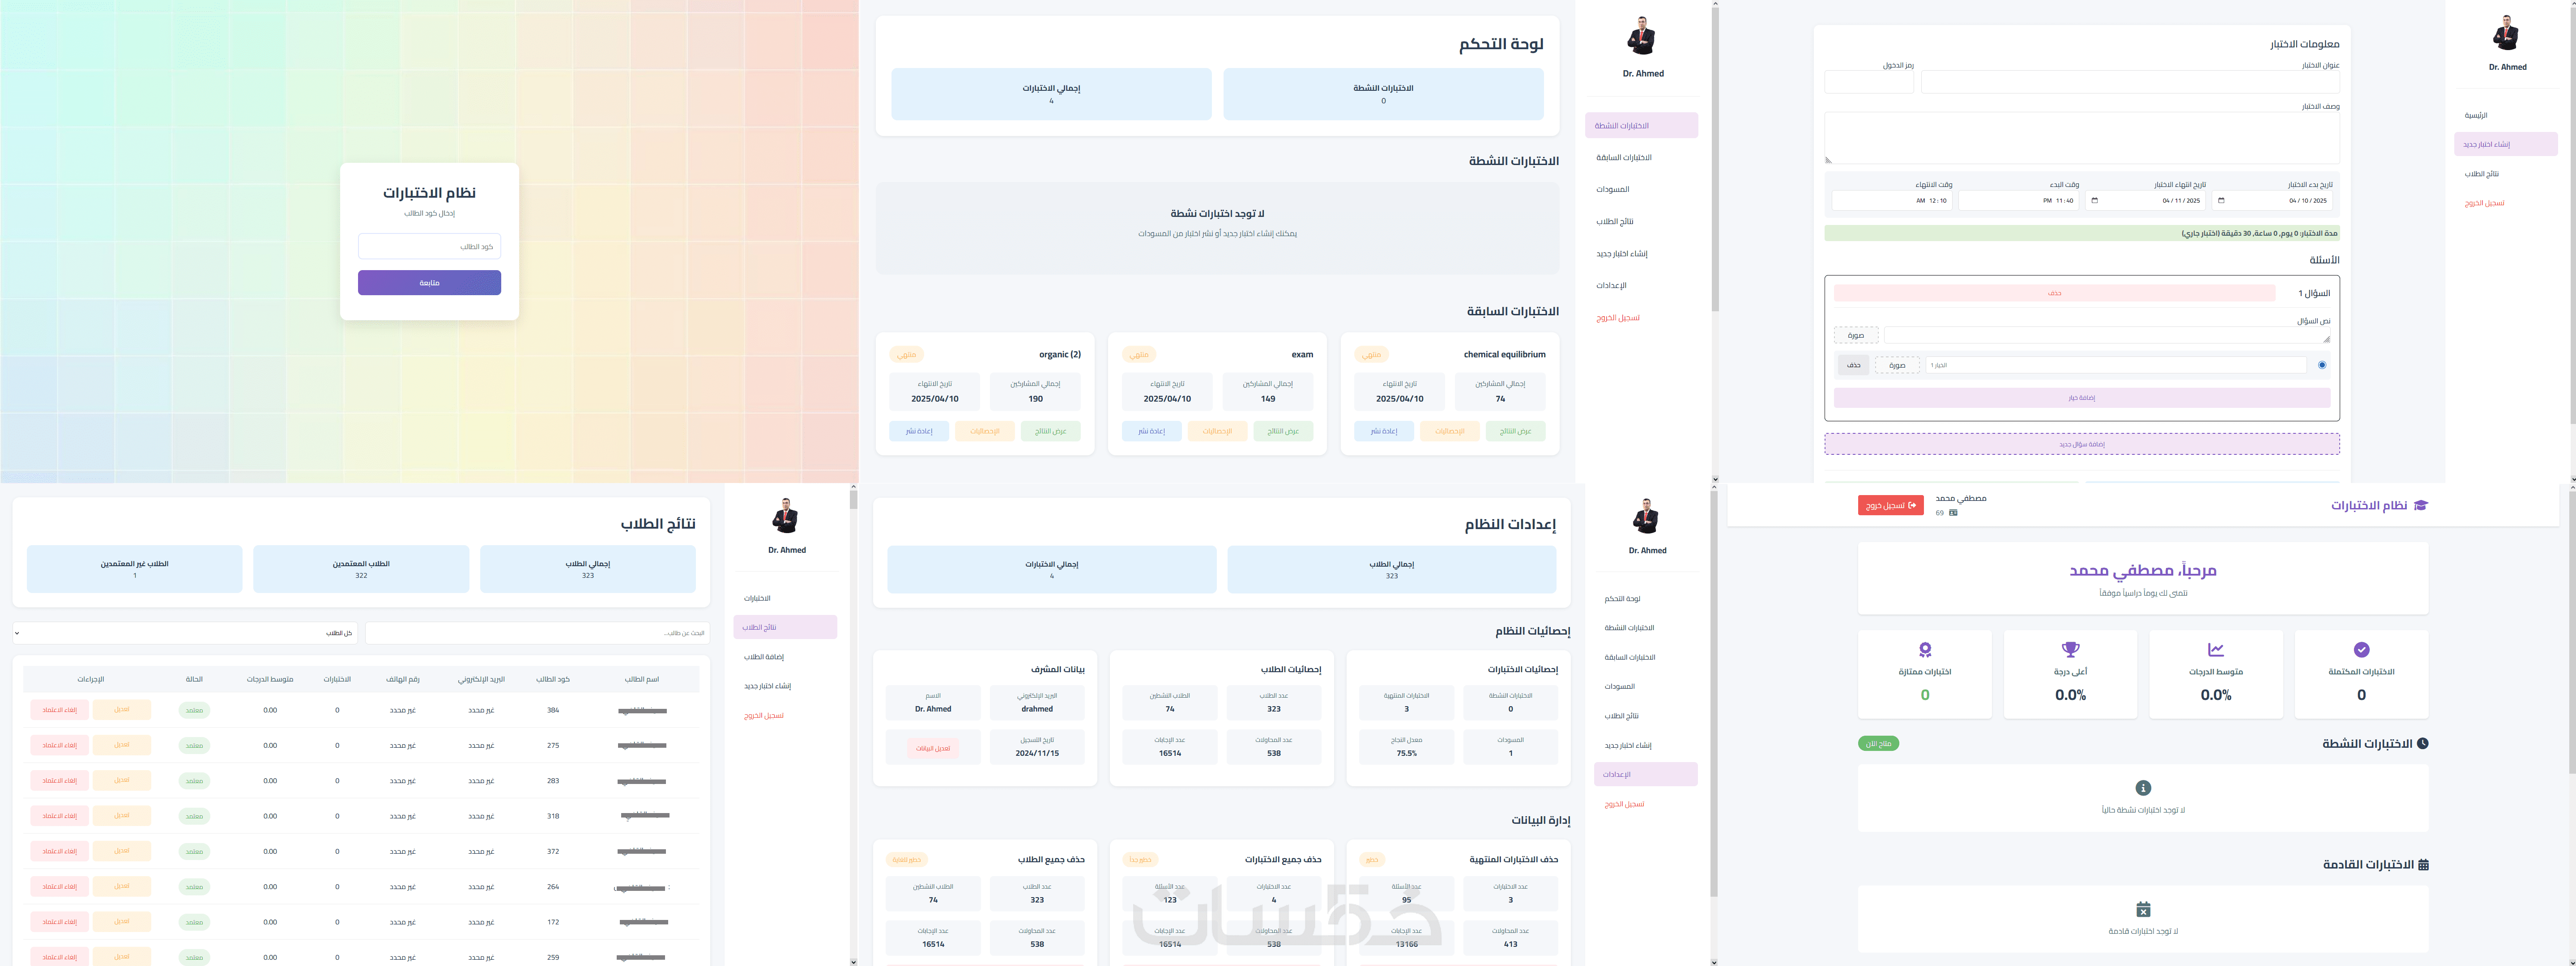Screen dimensions: 2576x966
Task: Click the student-results panel vertical scrollbar thumb
Action: (x=853, y=500)
